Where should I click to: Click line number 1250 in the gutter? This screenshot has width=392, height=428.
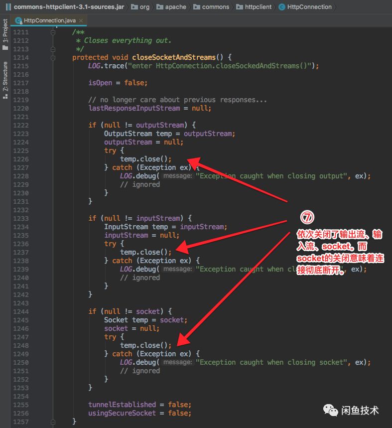click(x=21, y=363)
